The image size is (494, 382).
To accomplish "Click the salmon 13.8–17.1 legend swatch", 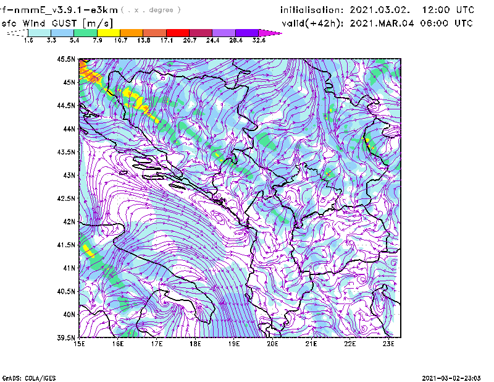I will (x=155, y=33).
